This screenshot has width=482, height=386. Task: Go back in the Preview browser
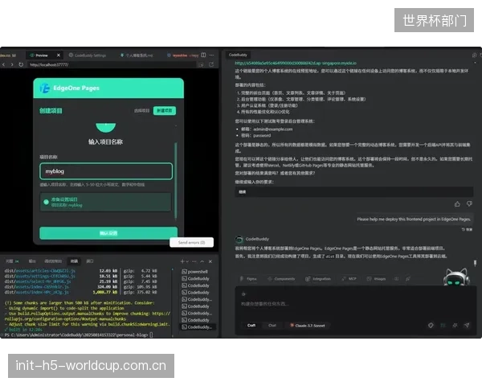[x=4, y=64]
